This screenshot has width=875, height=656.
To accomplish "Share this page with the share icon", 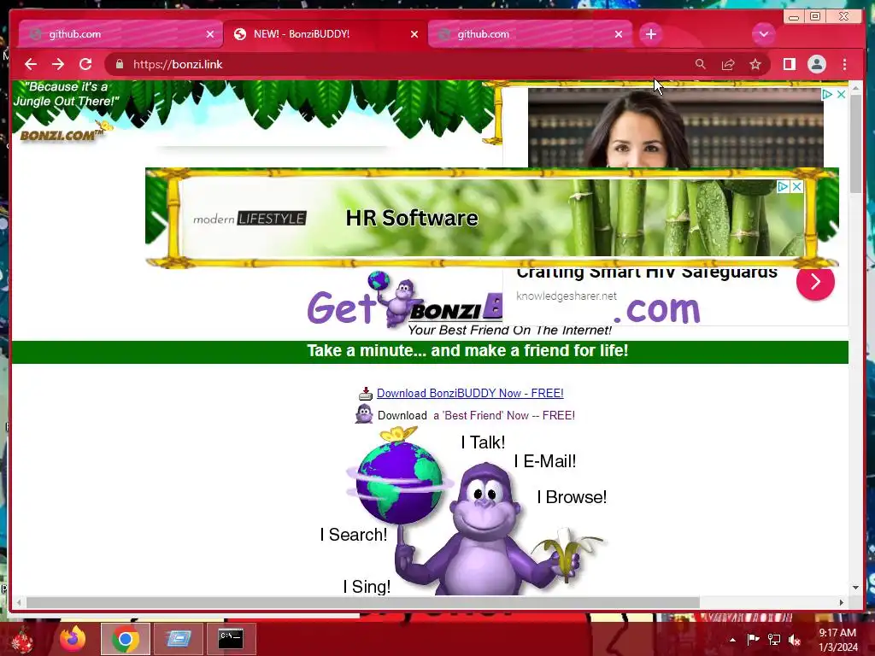I will [x=728, y=64].
